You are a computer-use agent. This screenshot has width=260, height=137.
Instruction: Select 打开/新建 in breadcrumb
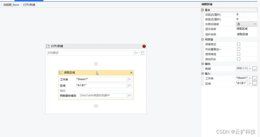pos(29,5)
